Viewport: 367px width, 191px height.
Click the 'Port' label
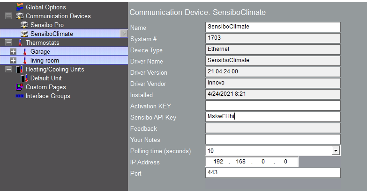point(136,173)
